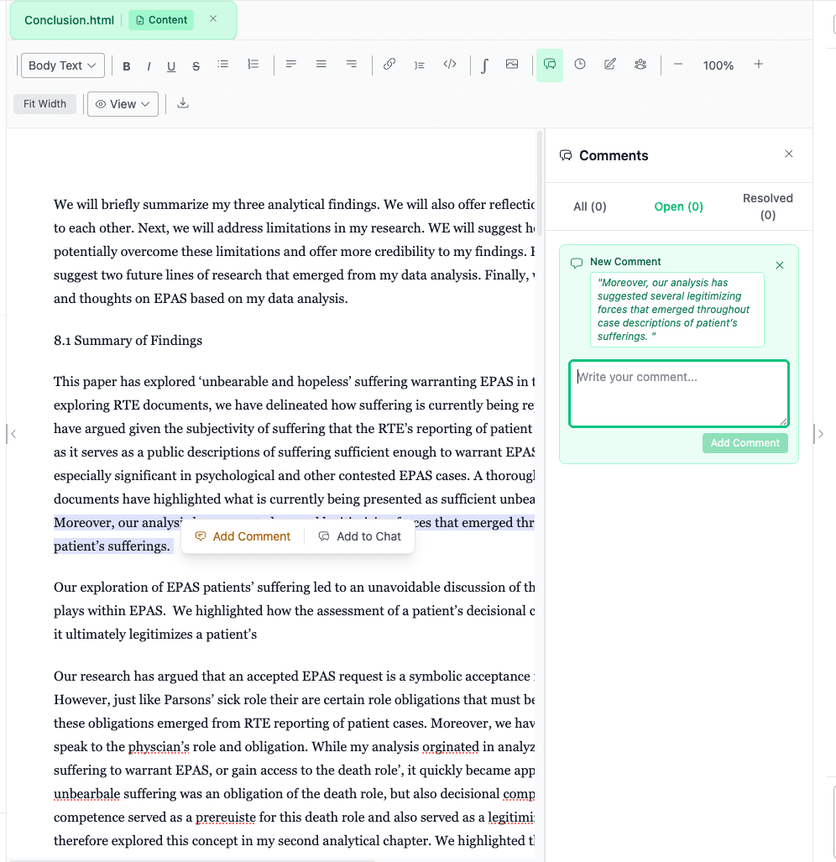Click the Comments panel title
Screen dimensions: 836x862
pyautogui.click(x=614, y=155)
